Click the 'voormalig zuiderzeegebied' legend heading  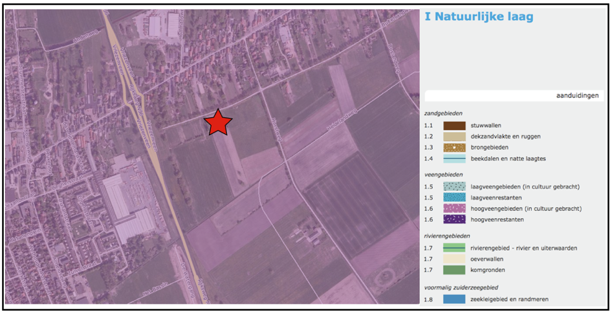[461, 287]
